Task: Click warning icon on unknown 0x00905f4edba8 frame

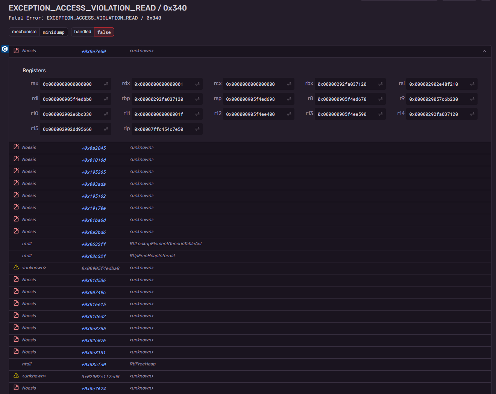Action: click(x=16, y=267)
